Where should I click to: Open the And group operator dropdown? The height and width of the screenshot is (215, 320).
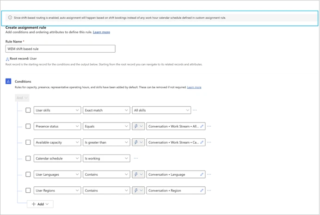coord(22,98)
